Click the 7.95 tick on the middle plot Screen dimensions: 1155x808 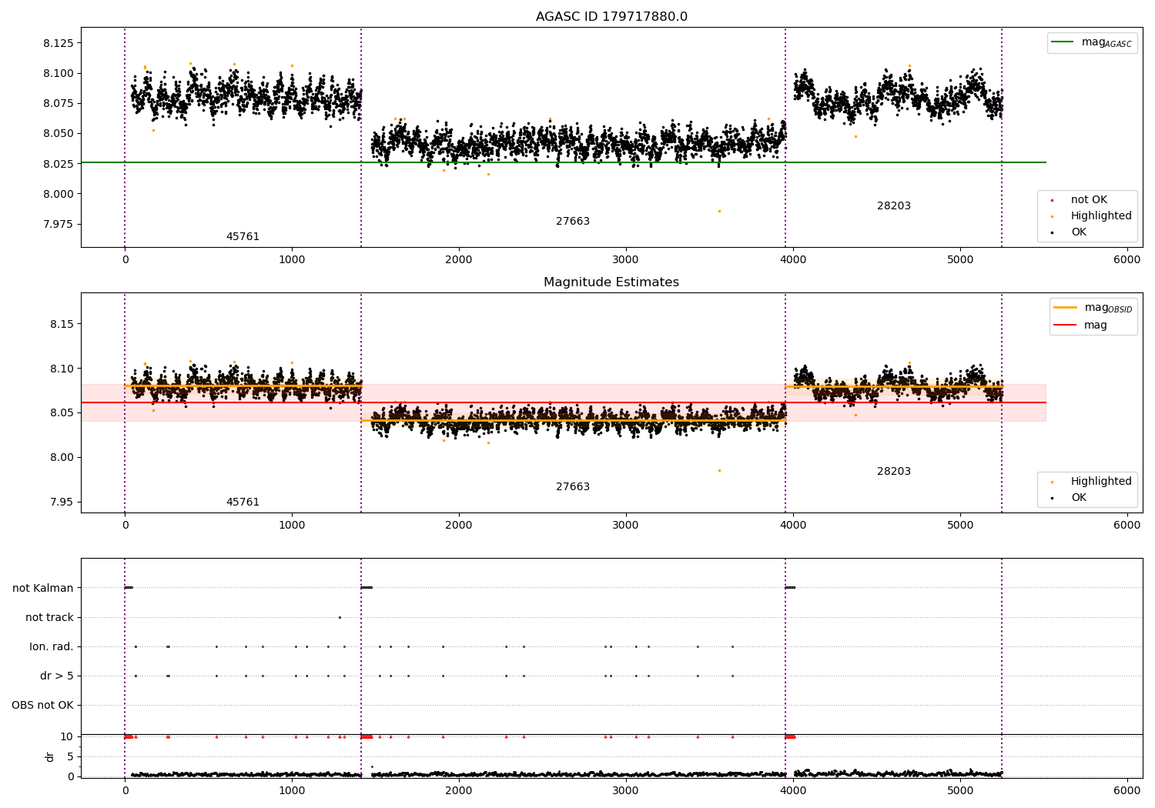tap(62, 502)
